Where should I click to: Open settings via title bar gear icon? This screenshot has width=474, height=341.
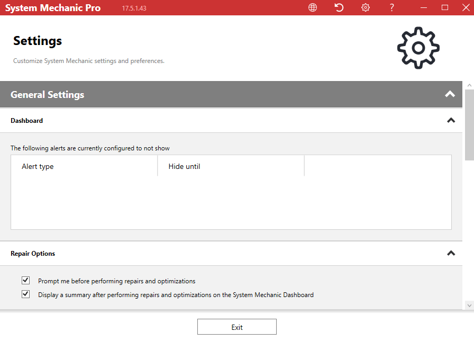(x=366, y=7)
